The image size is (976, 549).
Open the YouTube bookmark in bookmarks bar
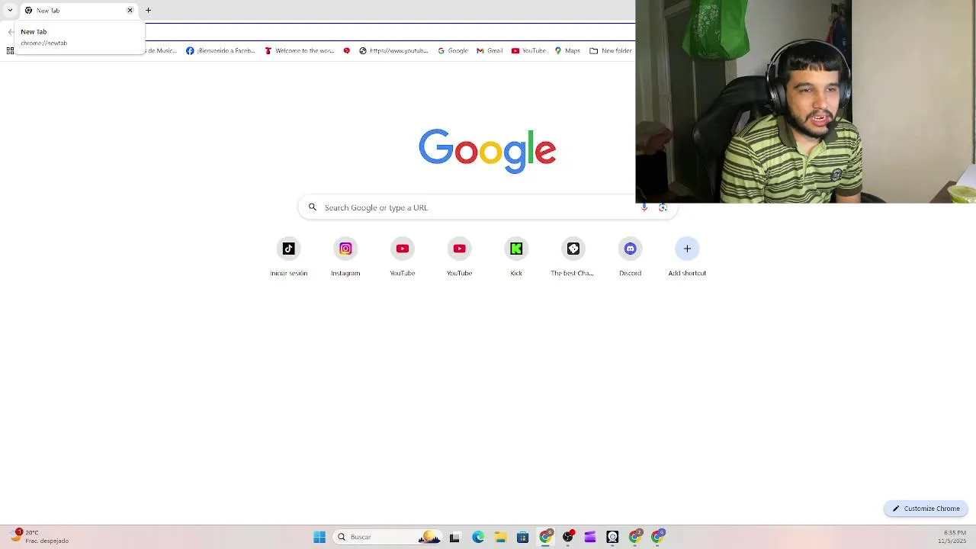click(528, 51)
